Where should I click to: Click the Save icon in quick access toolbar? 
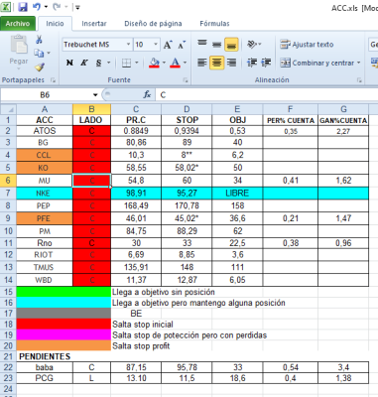(x=23, y=7)
